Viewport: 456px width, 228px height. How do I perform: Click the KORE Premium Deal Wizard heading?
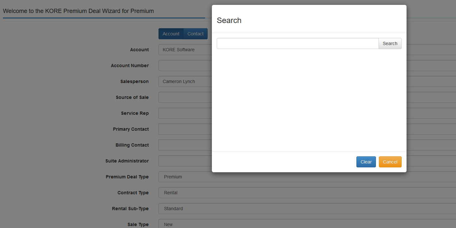pos(78,11)
